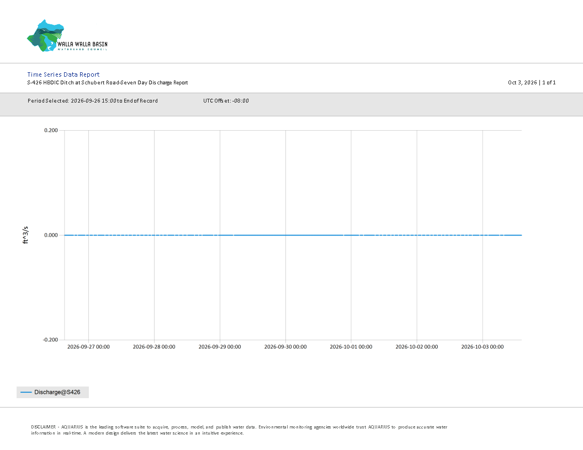Select the Time Series Data Report title

pyautogui.click(x=63, y=74)
